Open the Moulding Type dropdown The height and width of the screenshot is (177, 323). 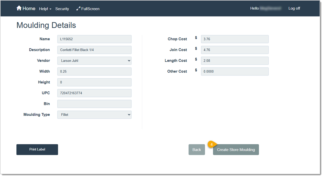pos(94,114)
